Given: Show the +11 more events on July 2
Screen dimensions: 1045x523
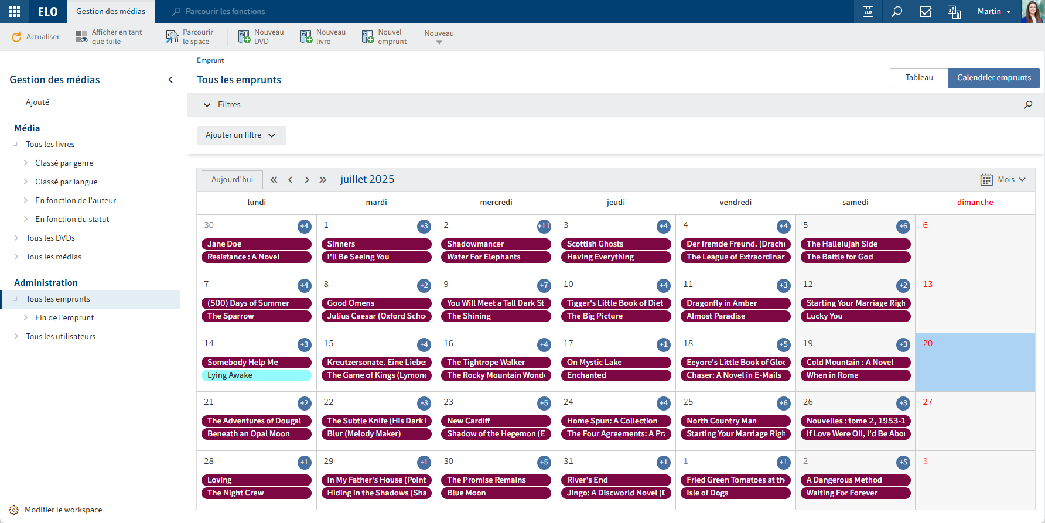Looking at the screenshot, I should [x=544, y=226].
